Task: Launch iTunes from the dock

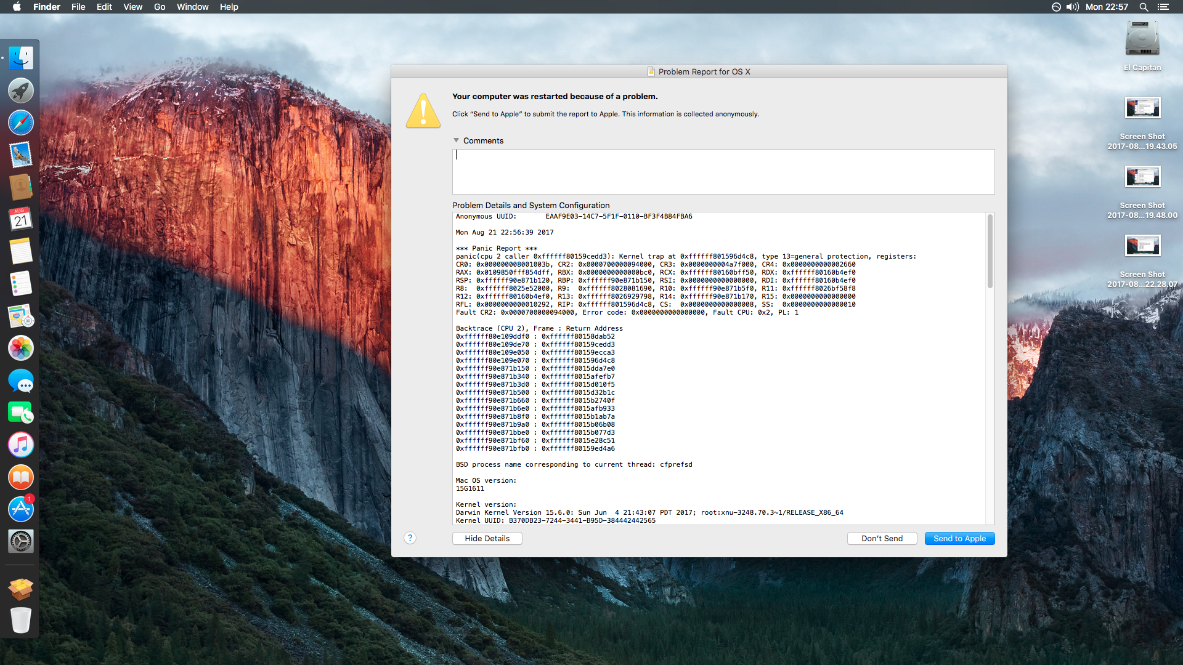Action: [20, 445]
